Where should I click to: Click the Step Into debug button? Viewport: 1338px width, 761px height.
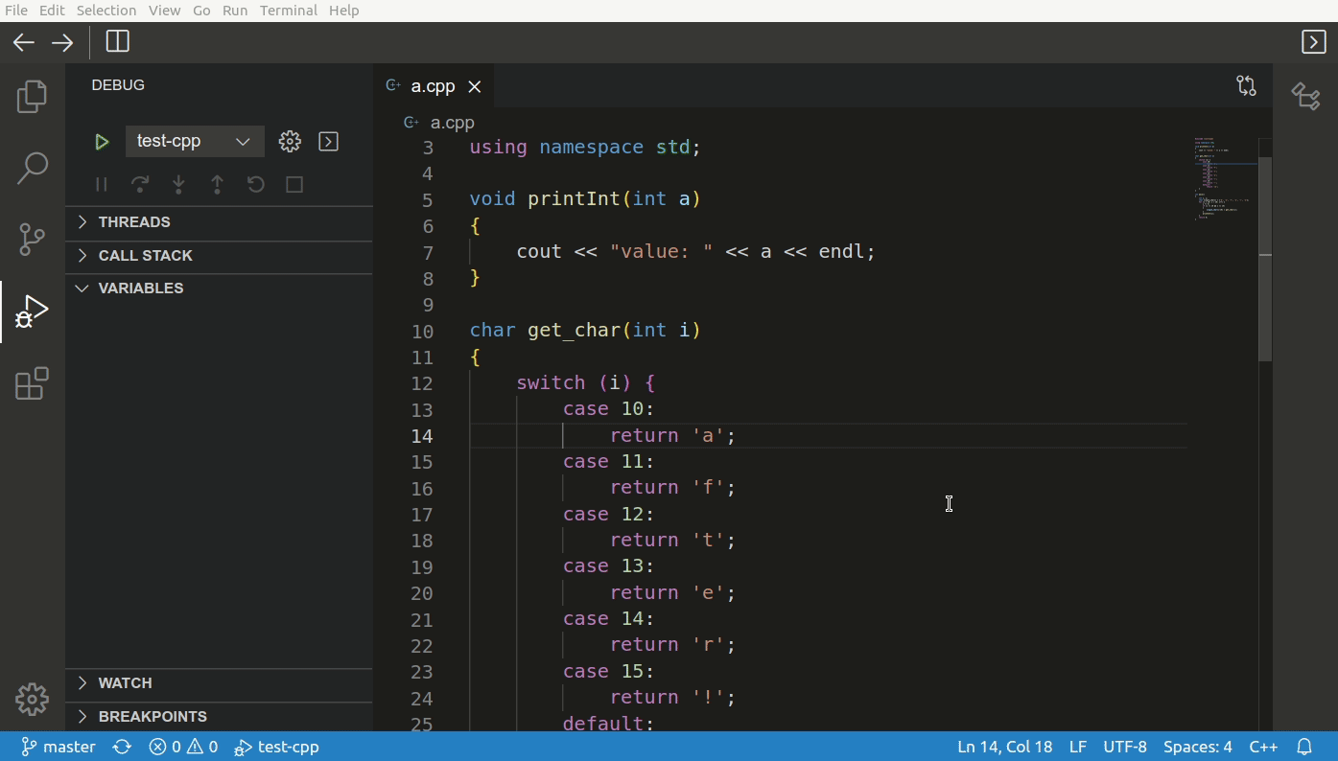(x=178, y=184)
